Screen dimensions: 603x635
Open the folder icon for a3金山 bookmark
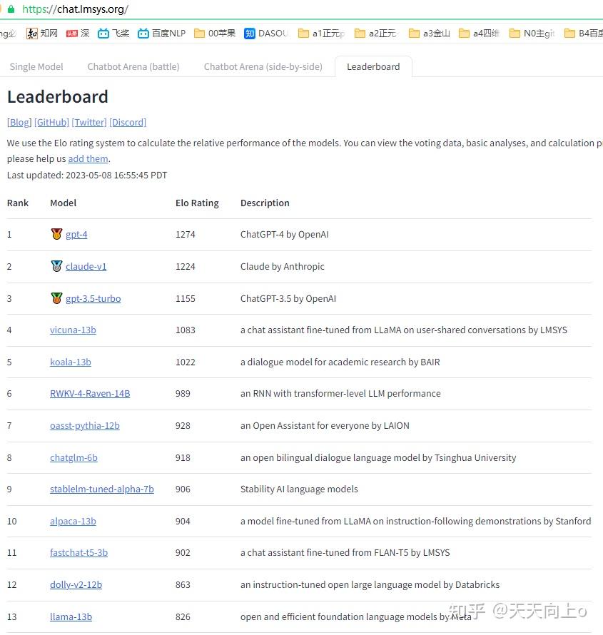414,33
